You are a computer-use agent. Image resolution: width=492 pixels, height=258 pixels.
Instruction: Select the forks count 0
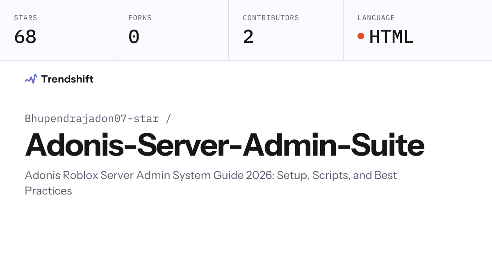coord(134,36)
